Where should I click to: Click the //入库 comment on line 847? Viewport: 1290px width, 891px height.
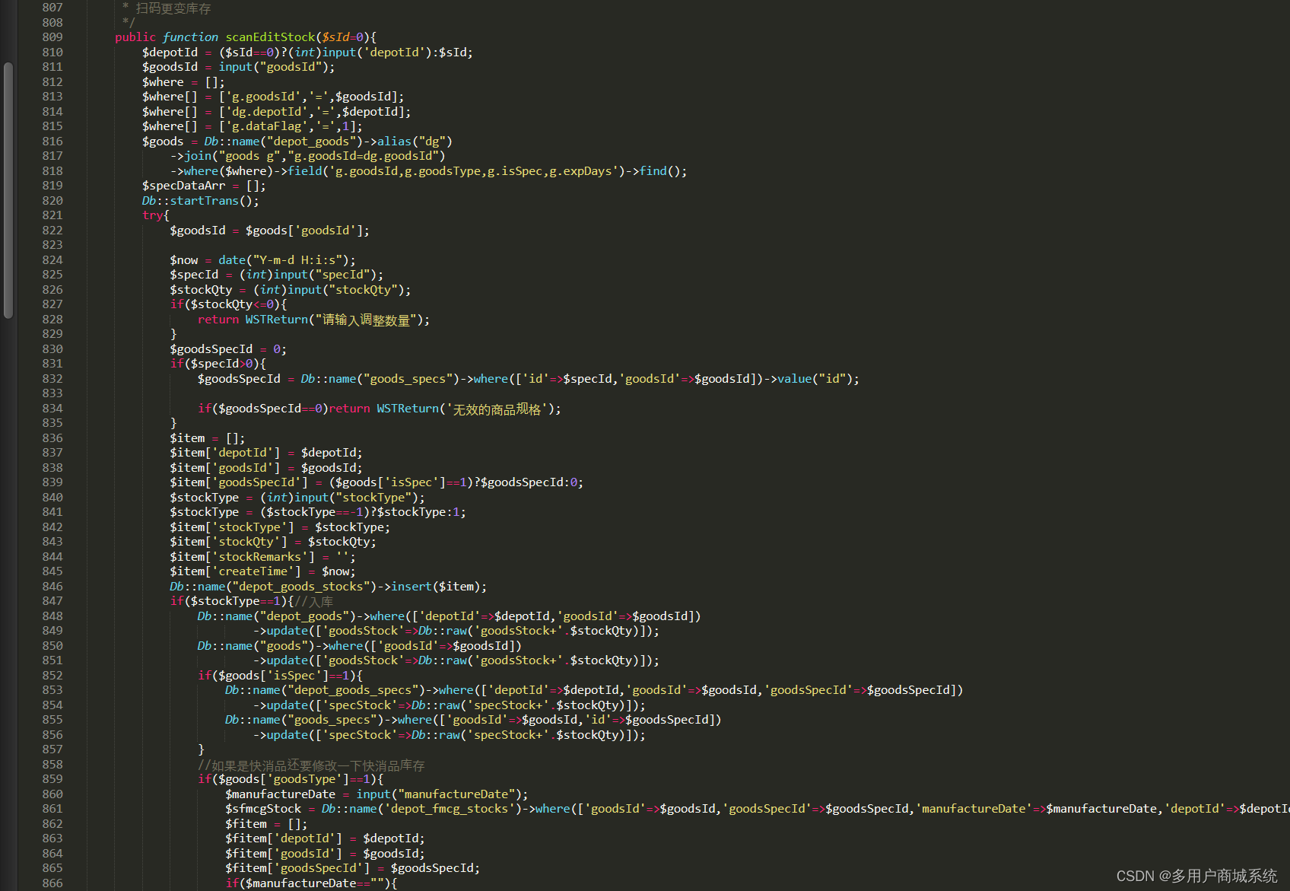pos(314,601)
